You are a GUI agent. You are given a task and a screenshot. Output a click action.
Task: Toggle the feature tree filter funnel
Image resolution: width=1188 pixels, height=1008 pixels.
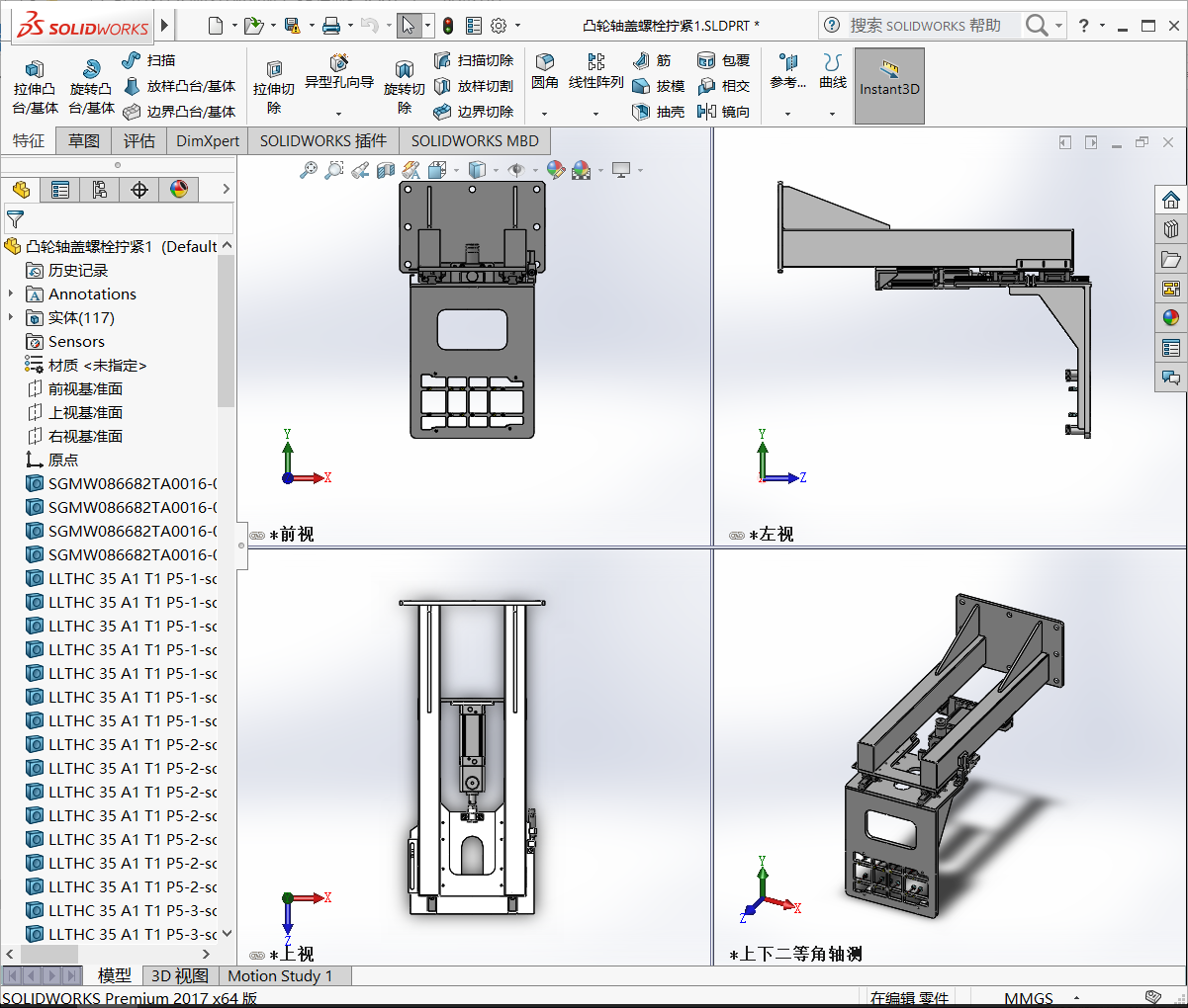pyautogui.click(x=15, y=219)
